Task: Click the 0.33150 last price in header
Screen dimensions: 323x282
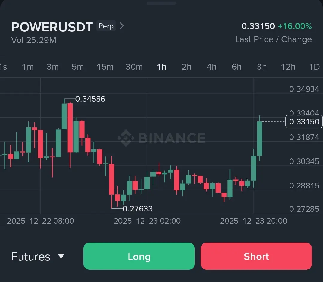Action: (258, 26)
